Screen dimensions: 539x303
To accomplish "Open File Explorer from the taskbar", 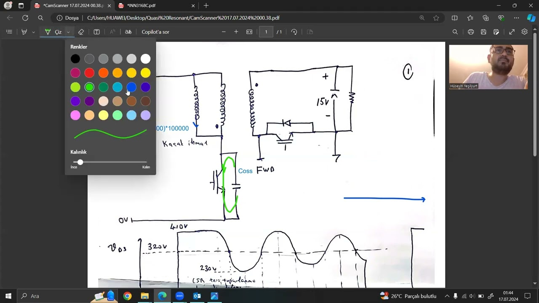I will tap(144, 296).
